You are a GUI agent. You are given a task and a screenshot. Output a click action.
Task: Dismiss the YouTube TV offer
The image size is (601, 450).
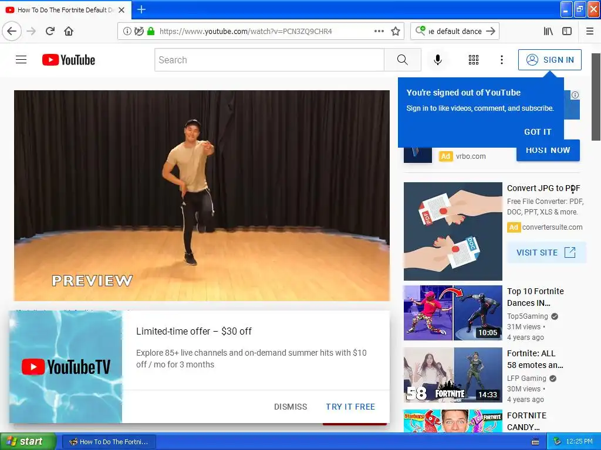[x=291, y=407]
